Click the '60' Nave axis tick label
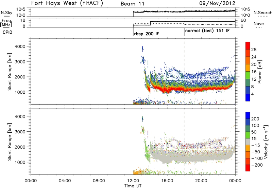The width and height of the screenshot is (272, 188). click(243, 20)
